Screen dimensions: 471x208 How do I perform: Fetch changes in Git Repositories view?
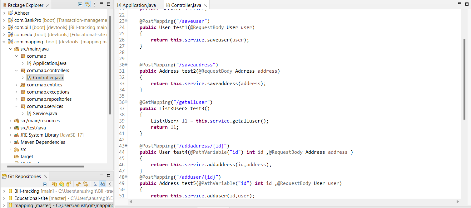[78, 184]
